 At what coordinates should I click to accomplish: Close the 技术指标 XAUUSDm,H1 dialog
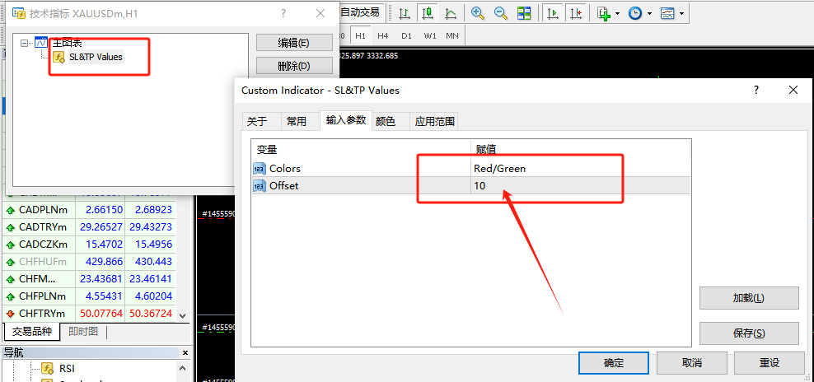tap(320, 13)
